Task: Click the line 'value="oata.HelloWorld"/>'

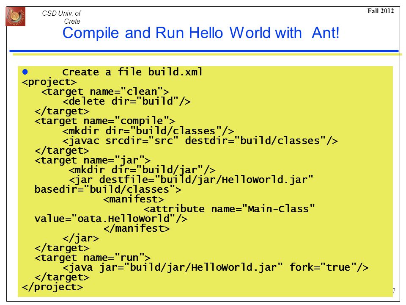Action: 111,219
